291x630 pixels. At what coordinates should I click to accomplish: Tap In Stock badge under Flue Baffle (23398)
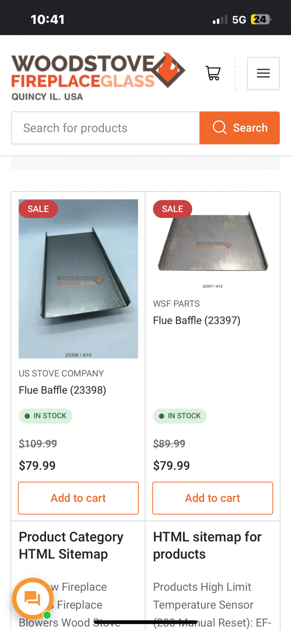(46, 416)
